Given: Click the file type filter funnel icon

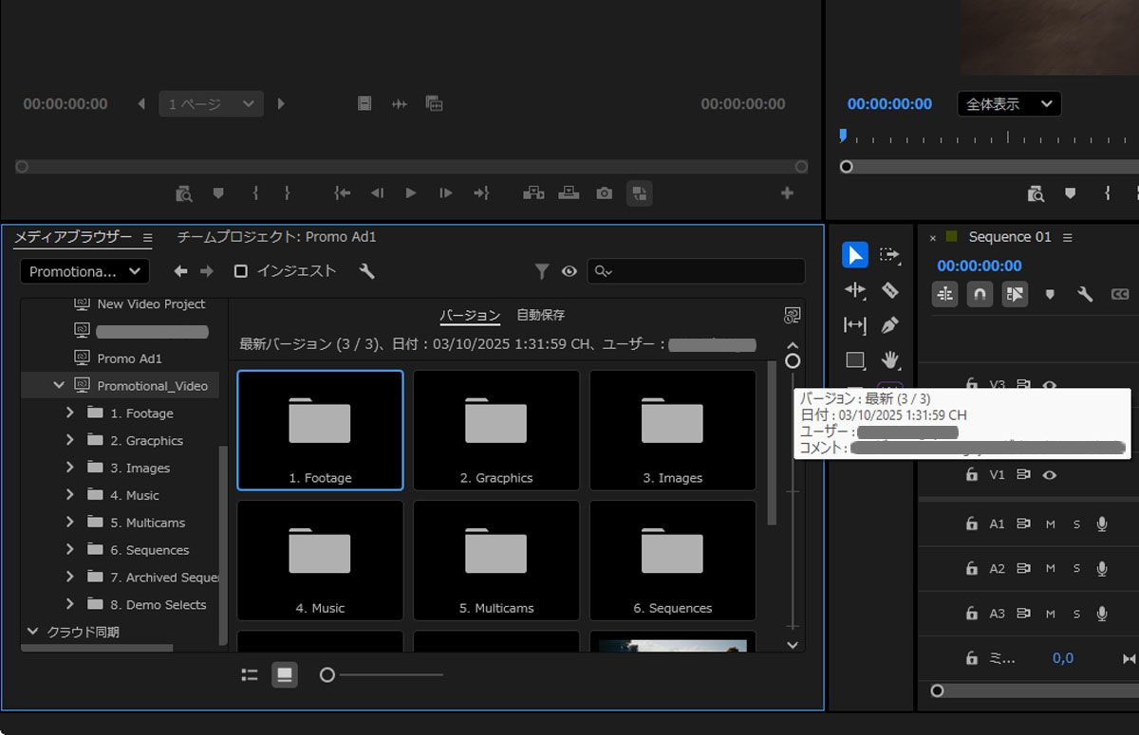Looking at the screenshot, I should click(x=541, y=271).
